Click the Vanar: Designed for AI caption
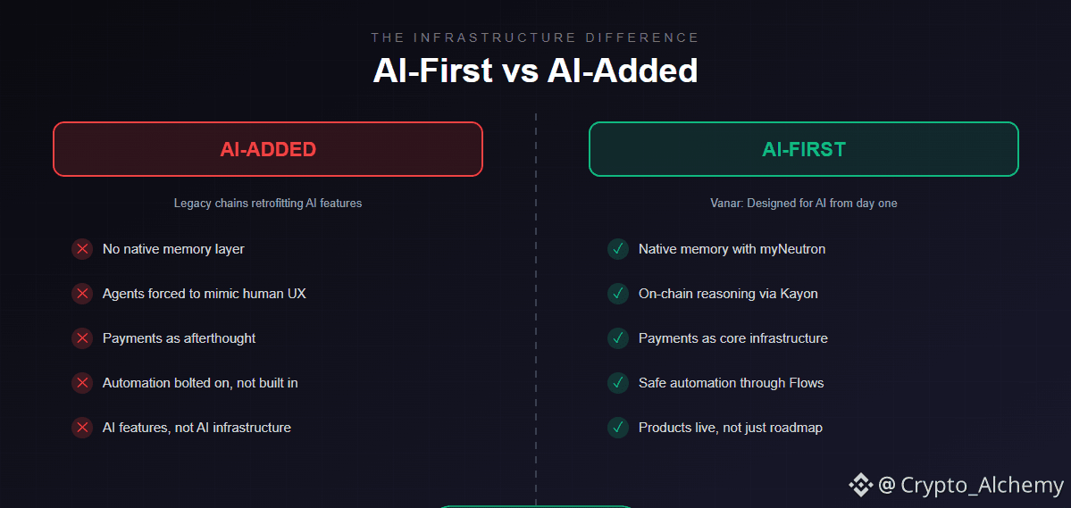Screen dimensions: 1071x508 803,204
